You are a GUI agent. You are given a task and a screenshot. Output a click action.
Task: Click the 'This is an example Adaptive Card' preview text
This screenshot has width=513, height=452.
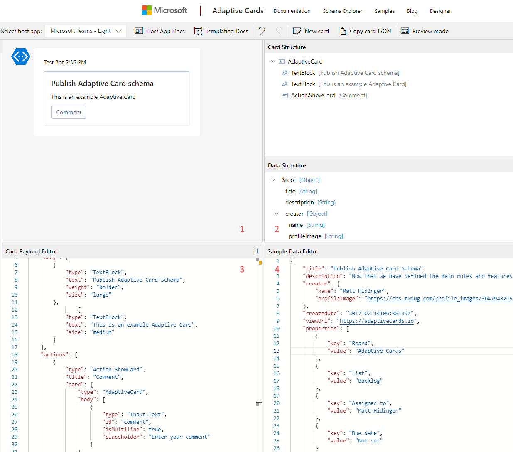pyautogui.click(x=93, y=97)
